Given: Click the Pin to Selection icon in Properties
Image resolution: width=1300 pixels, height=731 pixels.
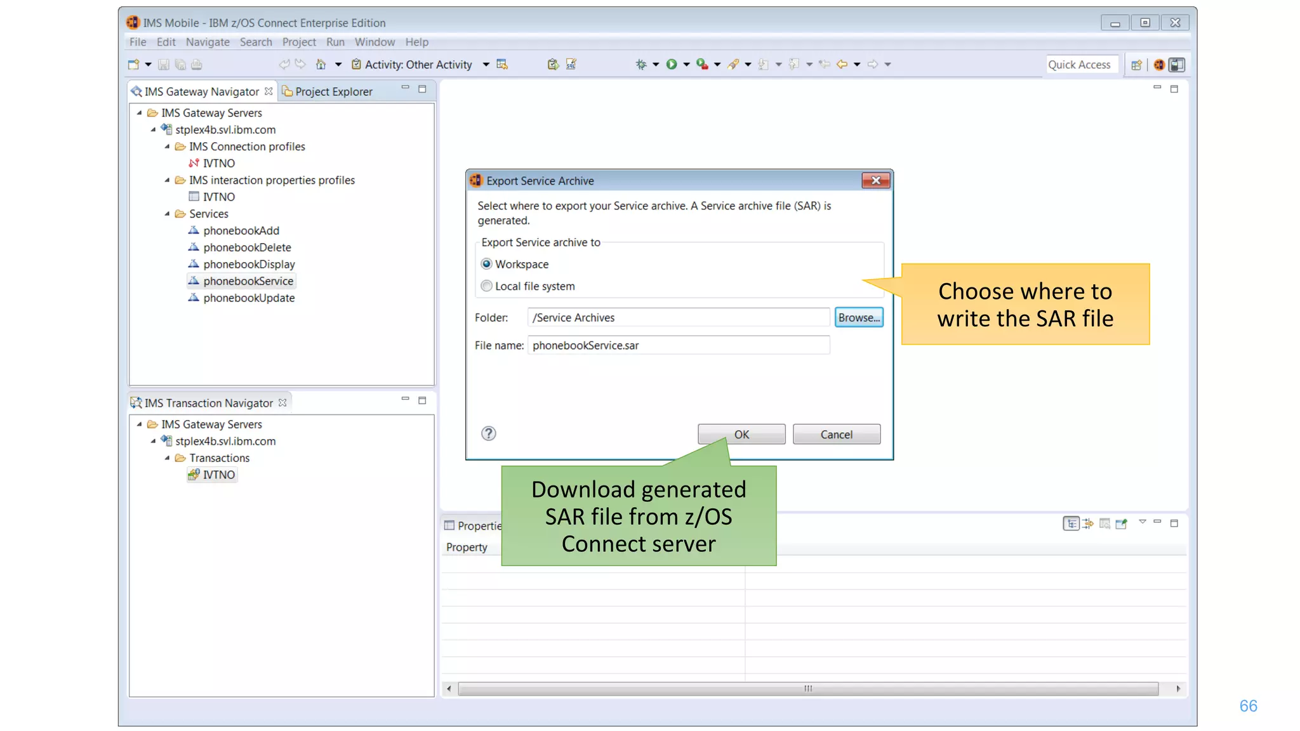Looking at the screenshot, I should 1122,524.
